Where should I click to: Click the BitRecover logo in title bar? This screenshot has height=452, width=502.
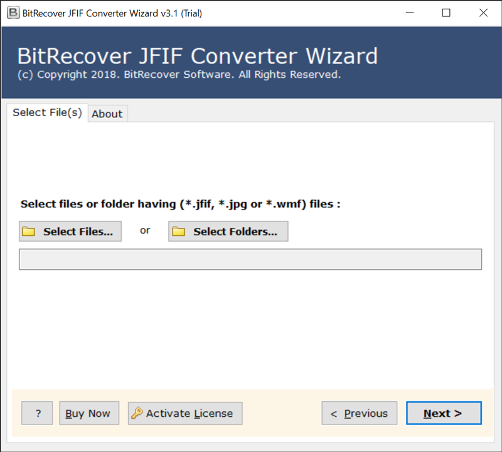pyautogui.click(x=13, y=13)
